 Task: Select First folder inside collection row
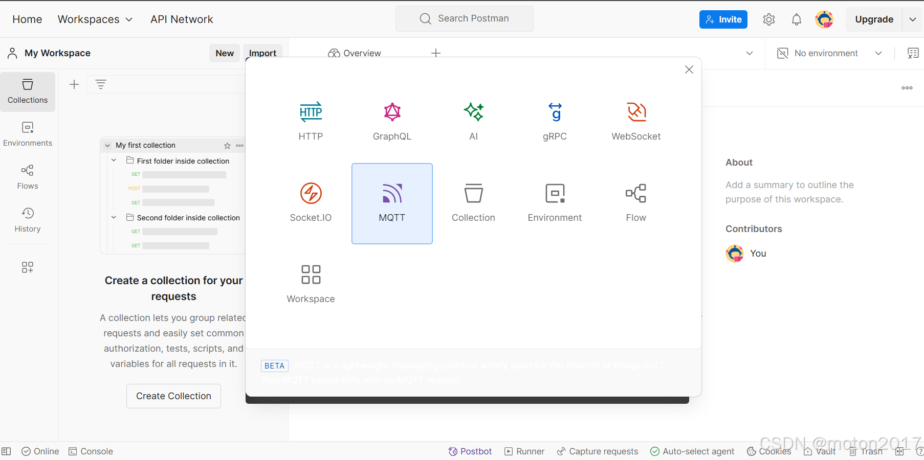177,160
